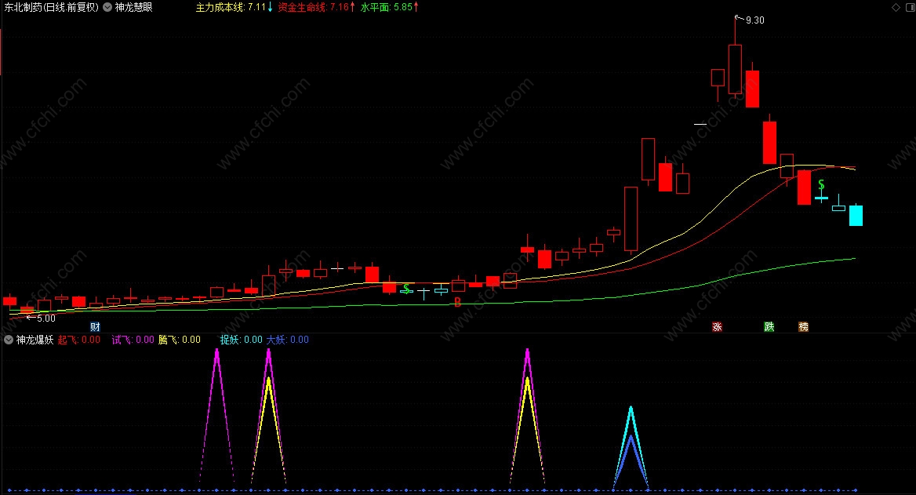Open the dropdown arrow beside 神龙慧眼
The width and height of the screenshot is (916, 495).
click(x=107, y=8)
